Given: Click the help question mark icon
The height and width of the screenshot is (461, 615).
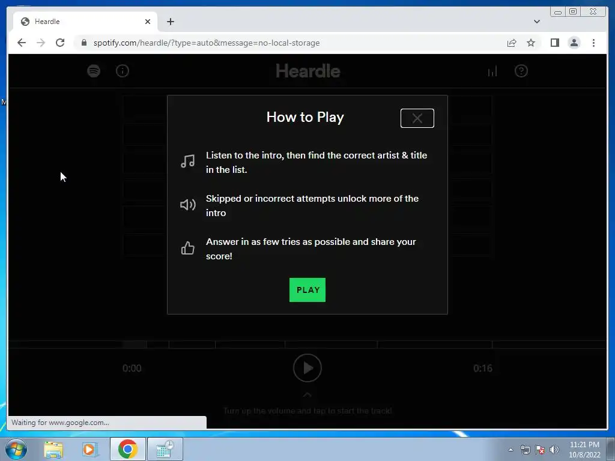Looking at the screenshot, I should click(x=521, y=71).
